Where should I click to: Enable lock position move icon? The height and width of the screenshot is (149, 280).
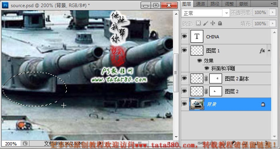click(x=212, y=23)
